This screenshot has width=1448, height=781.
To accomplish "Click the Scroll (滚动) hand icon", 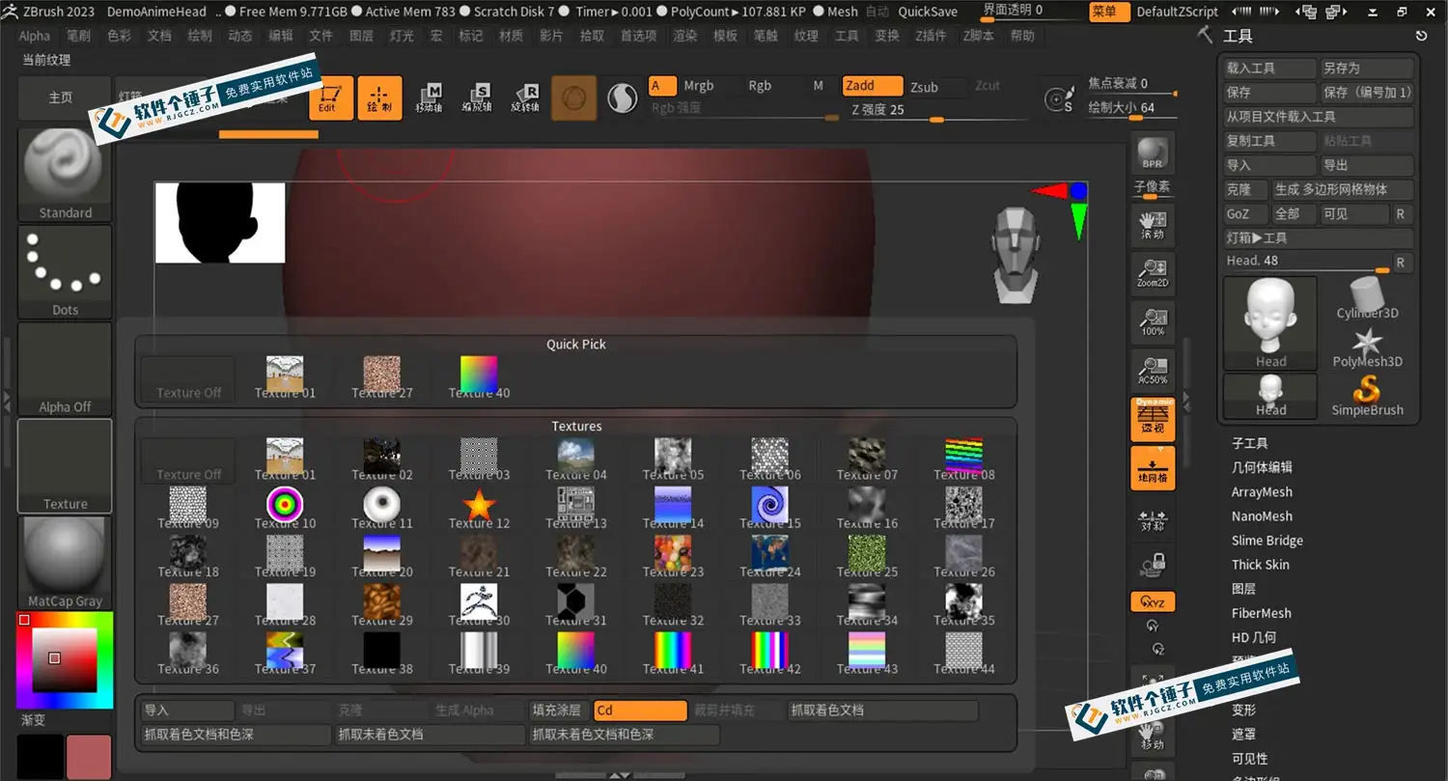I will (1153, 225).
